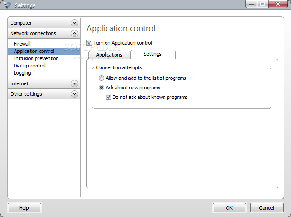Screen dimensions: 291x217
Task: Select the Settings tab
Action: pyautogui.click(x=153, y=54)
